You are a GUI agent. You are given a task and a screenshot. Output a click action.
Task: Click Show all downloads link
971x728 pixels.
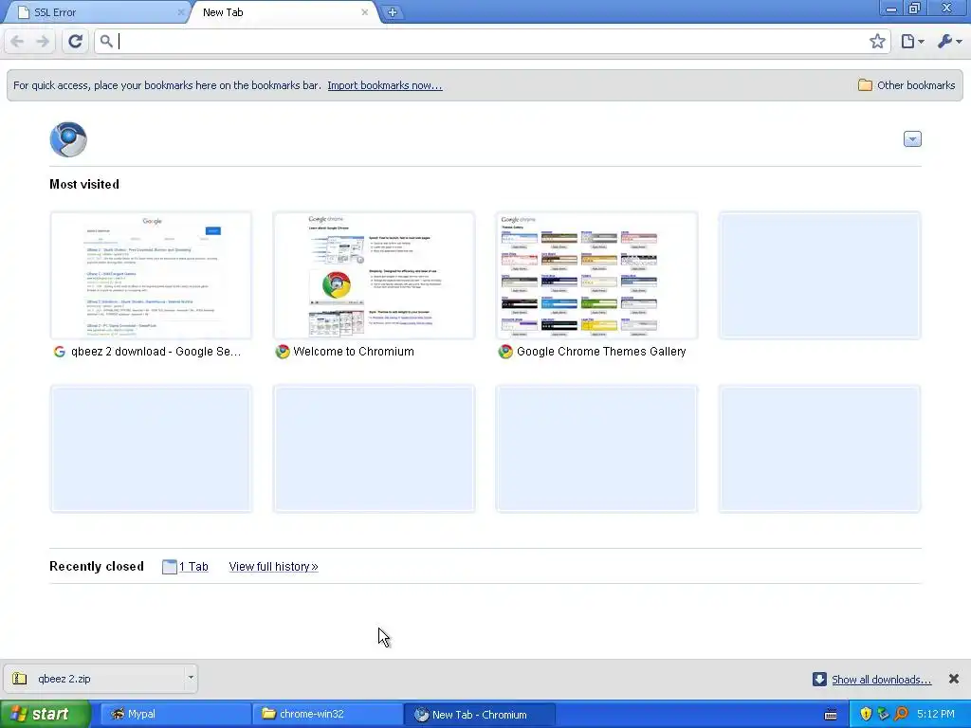(881, 680)
